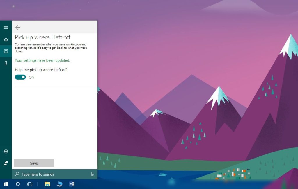The width and height of the screenshot is (298, 189).
Task: Open the Cortana hamburger menu
Action: 6,27
